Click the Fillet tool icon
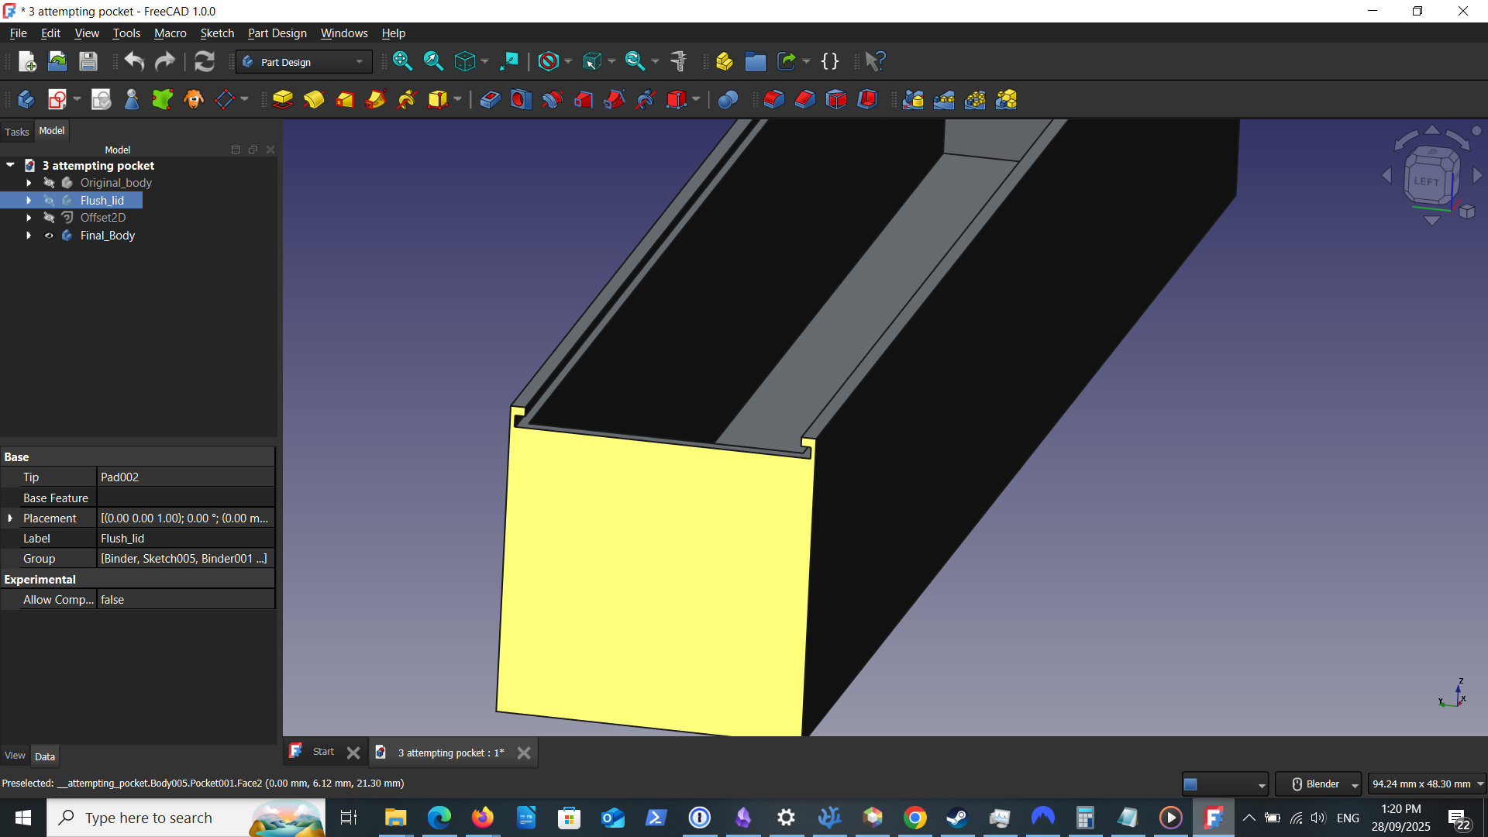The width and height of the screenshot is (1488, 837). (774, 100)
